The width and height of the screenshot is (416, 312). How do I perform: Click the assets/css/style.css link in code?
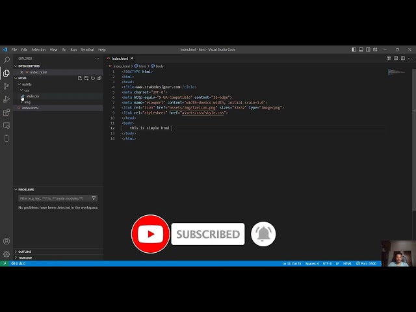click(x=203, y=112)
